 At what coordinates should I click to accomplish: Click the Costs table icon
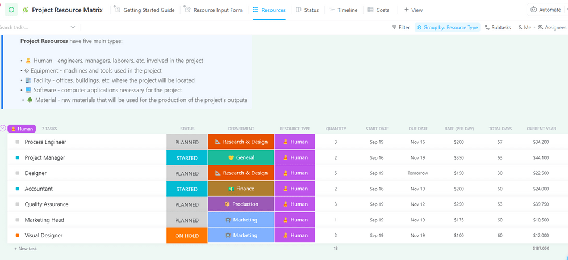pyautogui.click(x=370, y=10)
